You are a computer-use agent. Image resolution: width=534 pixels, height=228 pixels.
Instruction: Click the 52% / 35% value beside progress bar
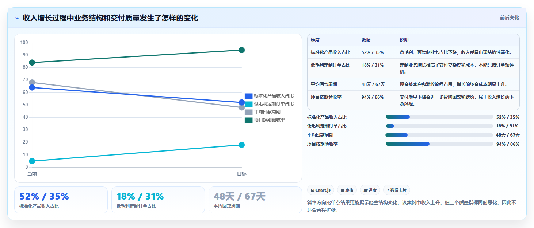click(508, 117)
